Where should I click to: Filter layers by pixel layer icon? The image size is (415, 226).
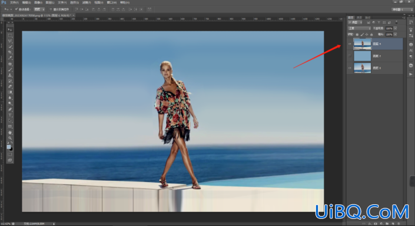(368, 22)
